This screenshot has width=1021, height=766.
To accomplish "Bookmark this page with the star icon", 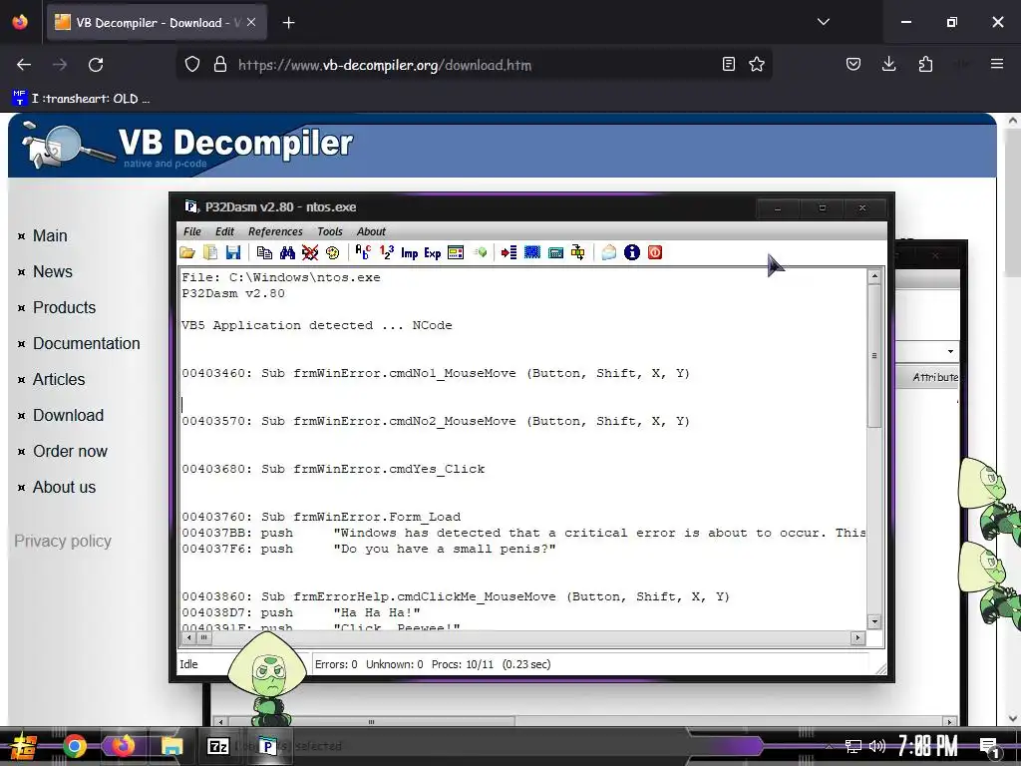I will point(756,64).
